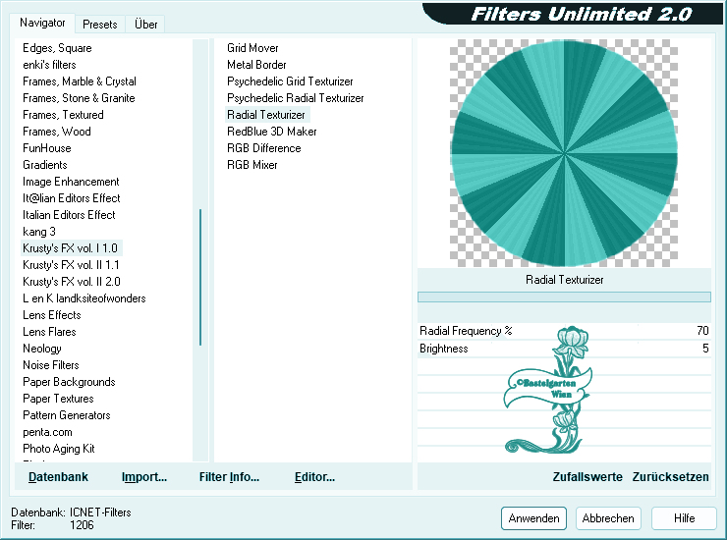Select Krusty's FX vol. I 1.0
727x540 pixels.
click(71, 248)
